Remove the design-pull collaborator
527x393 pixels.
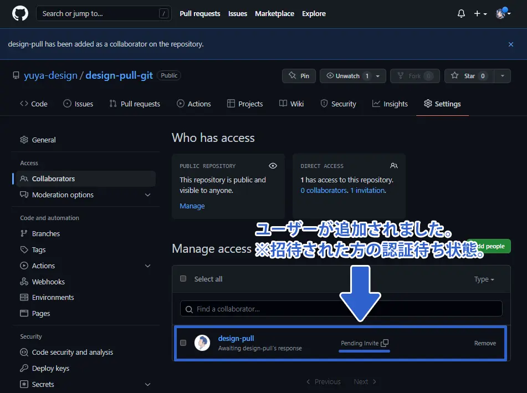(x=485, y=343)
